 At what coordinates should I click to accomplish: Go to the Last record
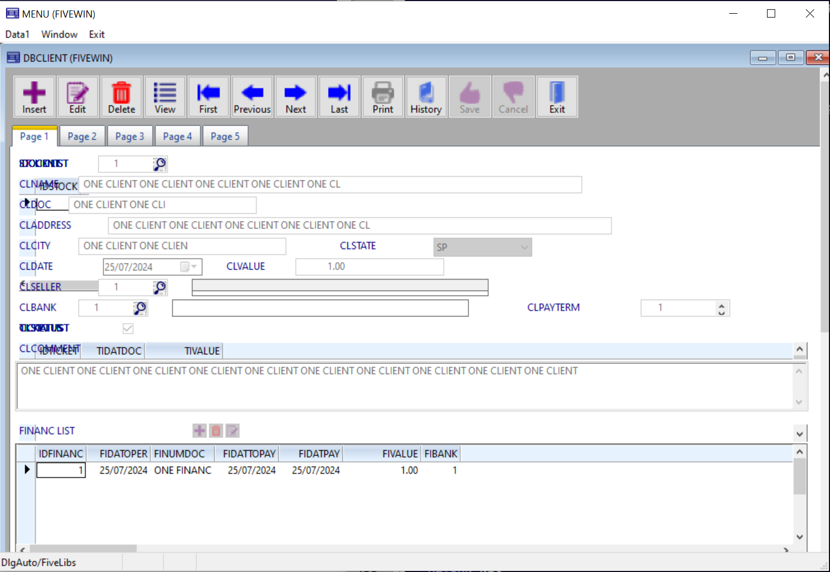click(x=339, y=97)
